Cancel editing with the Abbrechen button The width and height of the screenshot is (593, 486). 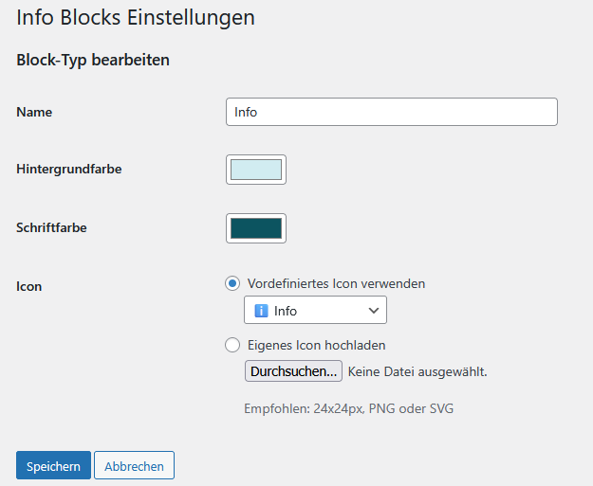point(134,466)
